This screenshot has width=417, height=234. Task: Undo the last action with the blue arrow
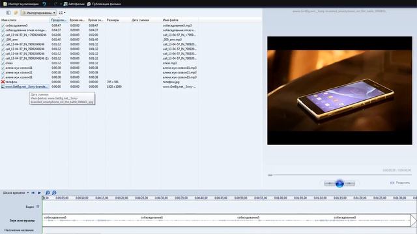(44, 4)
